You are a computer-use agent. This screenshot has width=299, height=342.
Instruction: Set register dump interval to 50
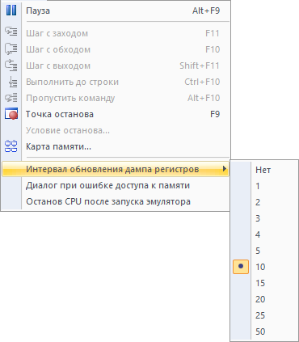coord(264,331)
